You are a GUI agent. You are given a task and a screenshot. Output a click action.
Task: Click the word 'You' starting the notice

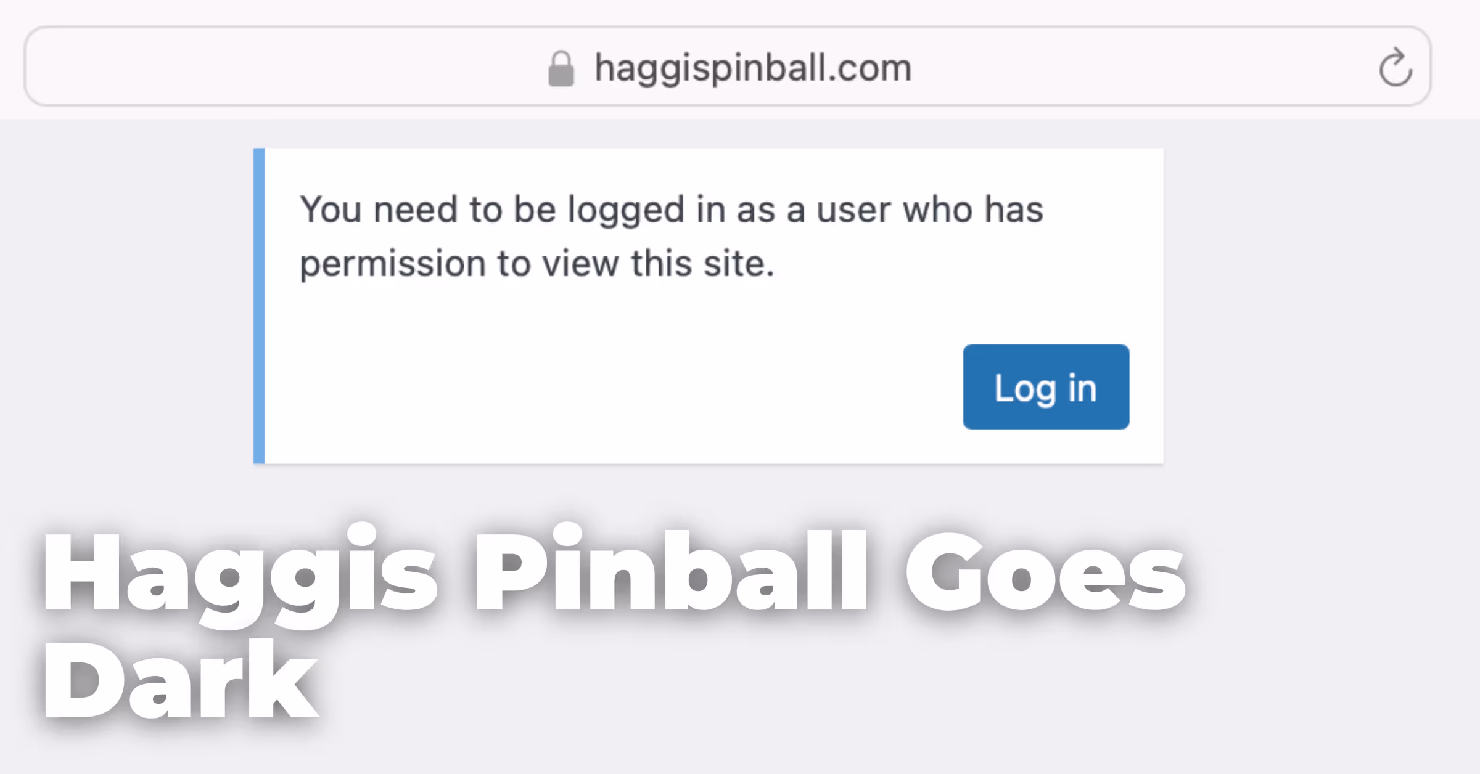(331, 210)
